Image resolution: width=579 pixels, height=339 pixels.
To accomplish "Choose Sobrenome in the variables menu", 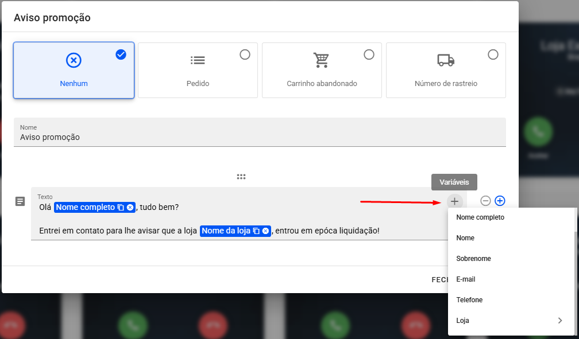I will point(473,259).
